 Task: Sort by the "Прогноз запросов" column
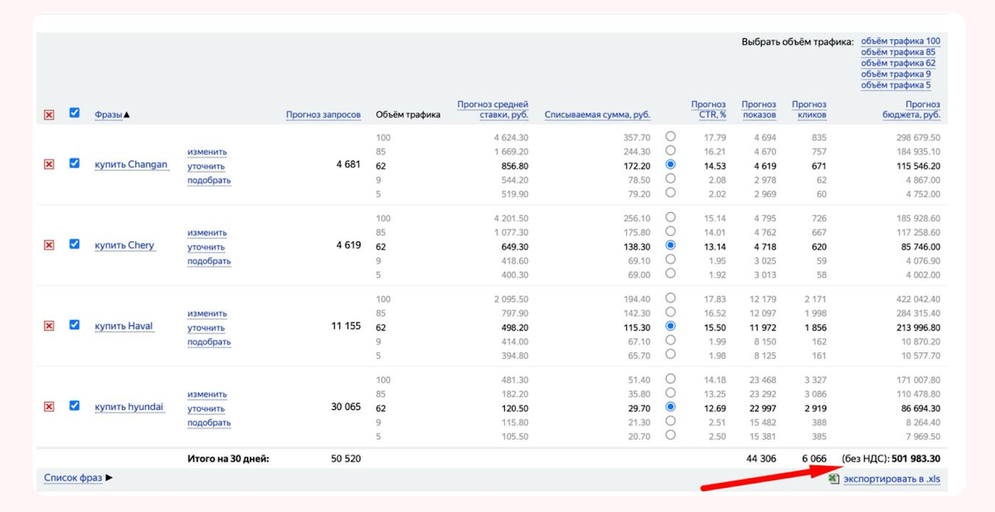click(x=323, y=114)
